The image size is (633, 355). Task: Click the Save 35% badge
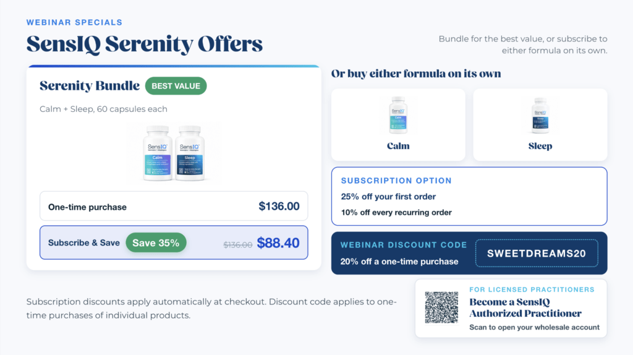156,242
